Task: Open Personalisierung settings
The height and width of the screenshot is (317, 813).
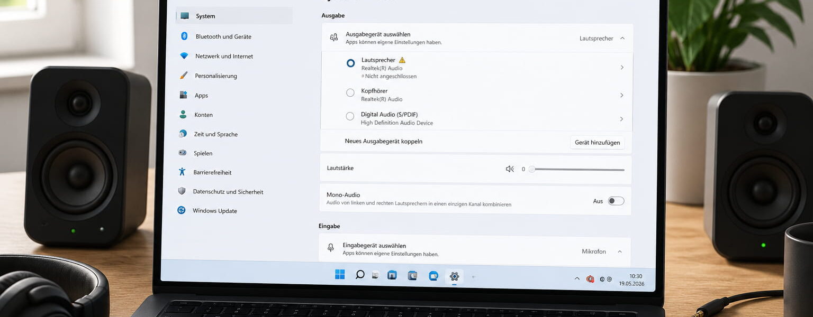Action: [x=216, y=76]
